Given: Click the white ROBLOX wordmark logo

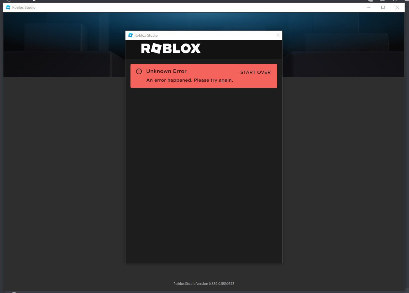Looking at the screenshot, I should point(171,48).
